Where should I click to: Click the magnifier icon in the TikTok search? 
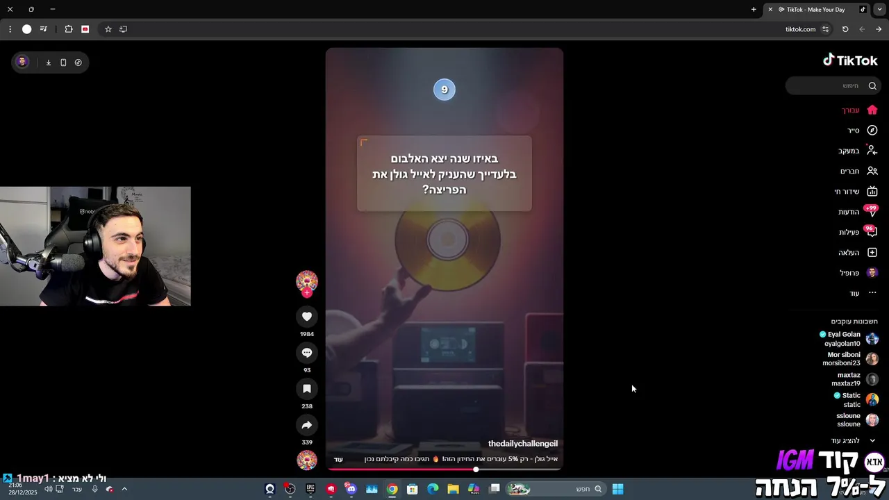(872, 86)
